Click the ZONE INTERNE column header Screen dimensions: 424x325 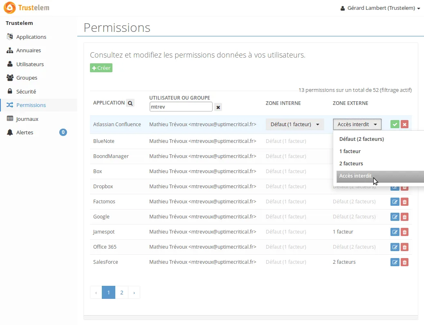(x=283, y=103)
